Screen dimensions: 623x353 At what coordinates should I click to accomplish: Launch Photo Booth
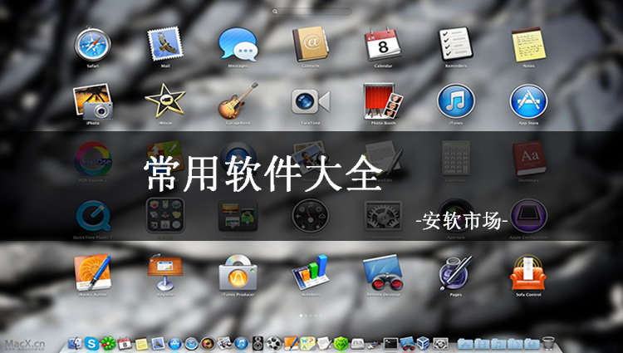click(x=383, y=101)
